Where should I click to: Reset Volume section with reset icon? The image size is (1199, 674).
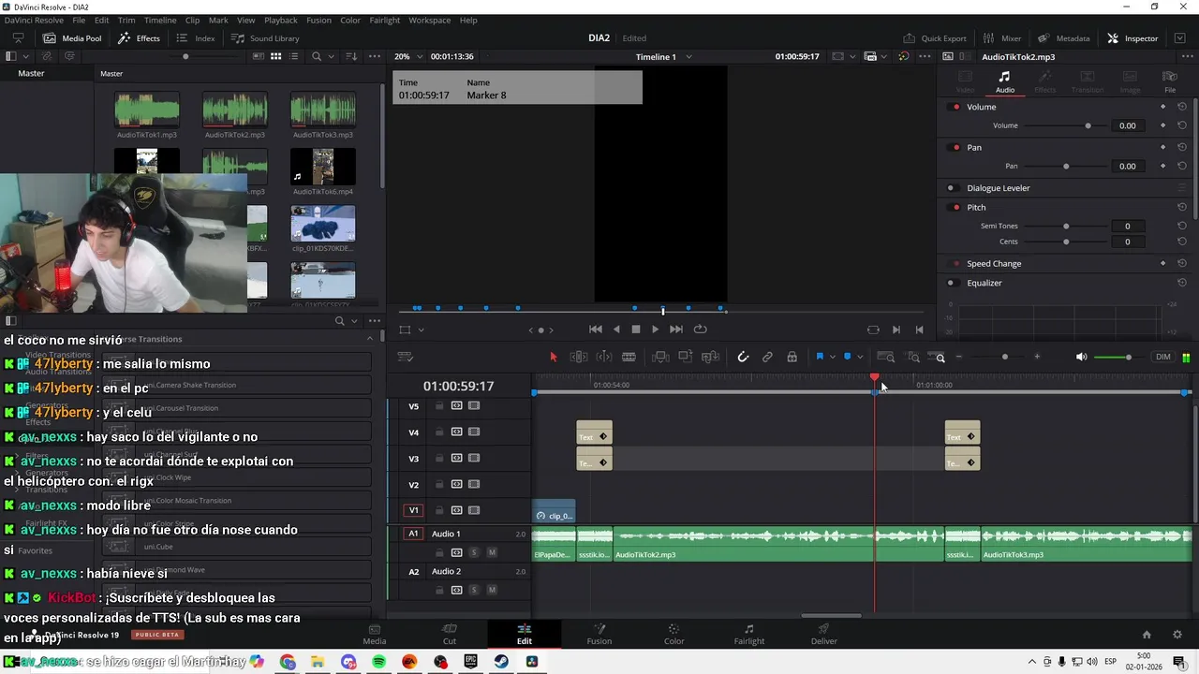click(1182, 107)
